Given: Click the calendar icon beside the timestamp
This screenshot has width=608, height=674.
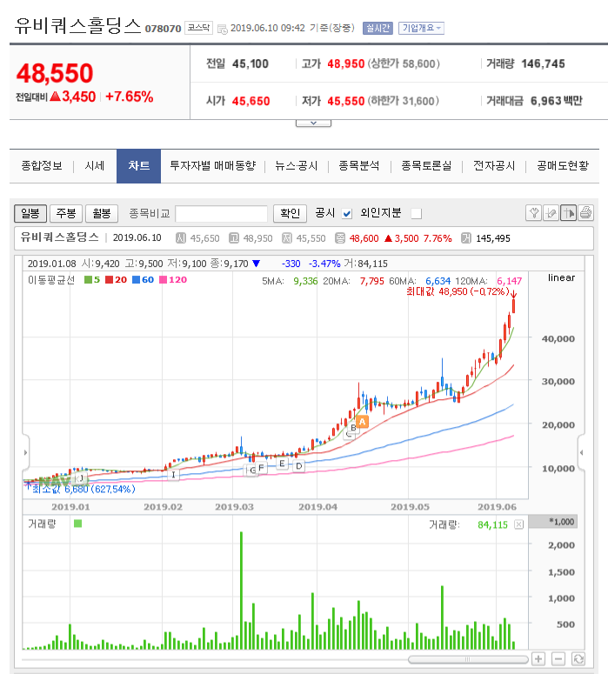Looking at the screenshot, I should pyautogui.click(x=223, y=30).
